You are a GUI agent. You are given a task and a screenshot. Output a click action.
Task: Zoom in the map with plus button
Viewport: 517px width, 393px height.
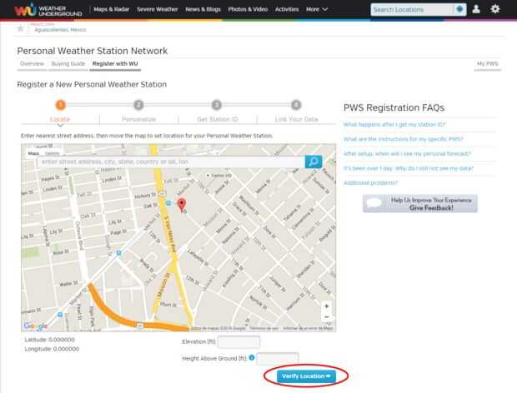pyautogui.click(x=326, y=306)
